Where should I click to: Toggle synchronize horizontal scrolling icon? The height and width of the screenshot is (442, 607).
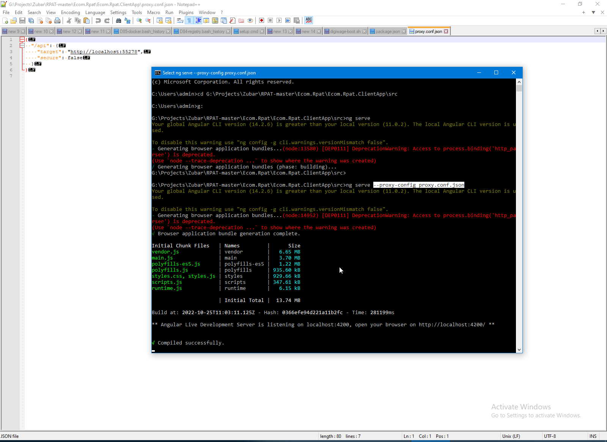[168, 20]
